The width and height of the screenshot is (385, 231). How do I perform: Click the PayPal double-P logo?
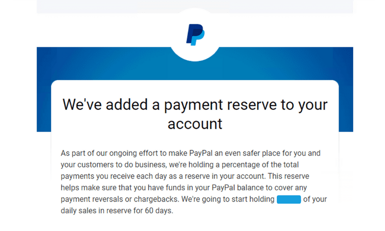(x=195, y=35)
